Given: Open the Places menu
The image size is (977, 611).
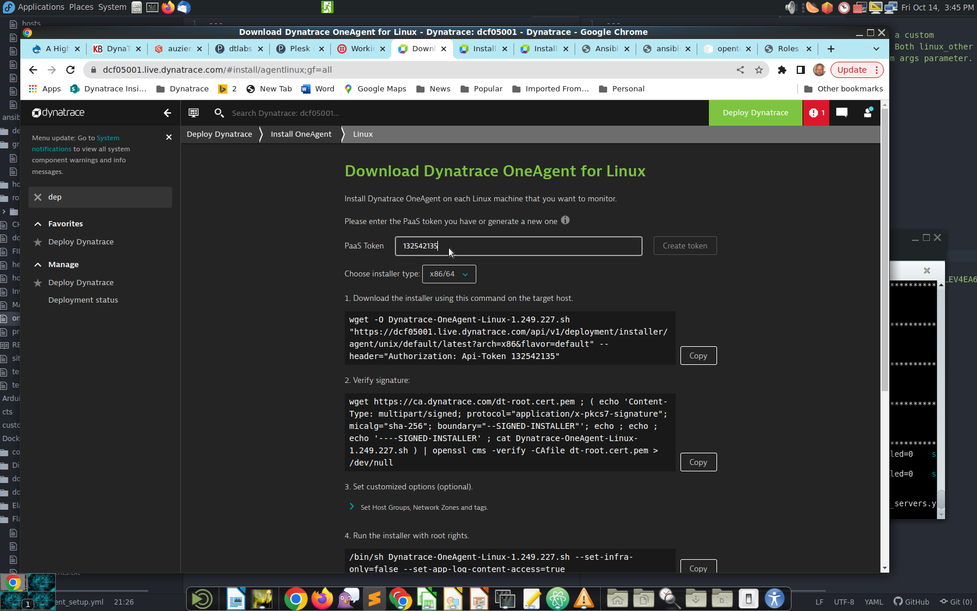Looking at the screenshot, I should pyautogui.click(x=81, y=7).
